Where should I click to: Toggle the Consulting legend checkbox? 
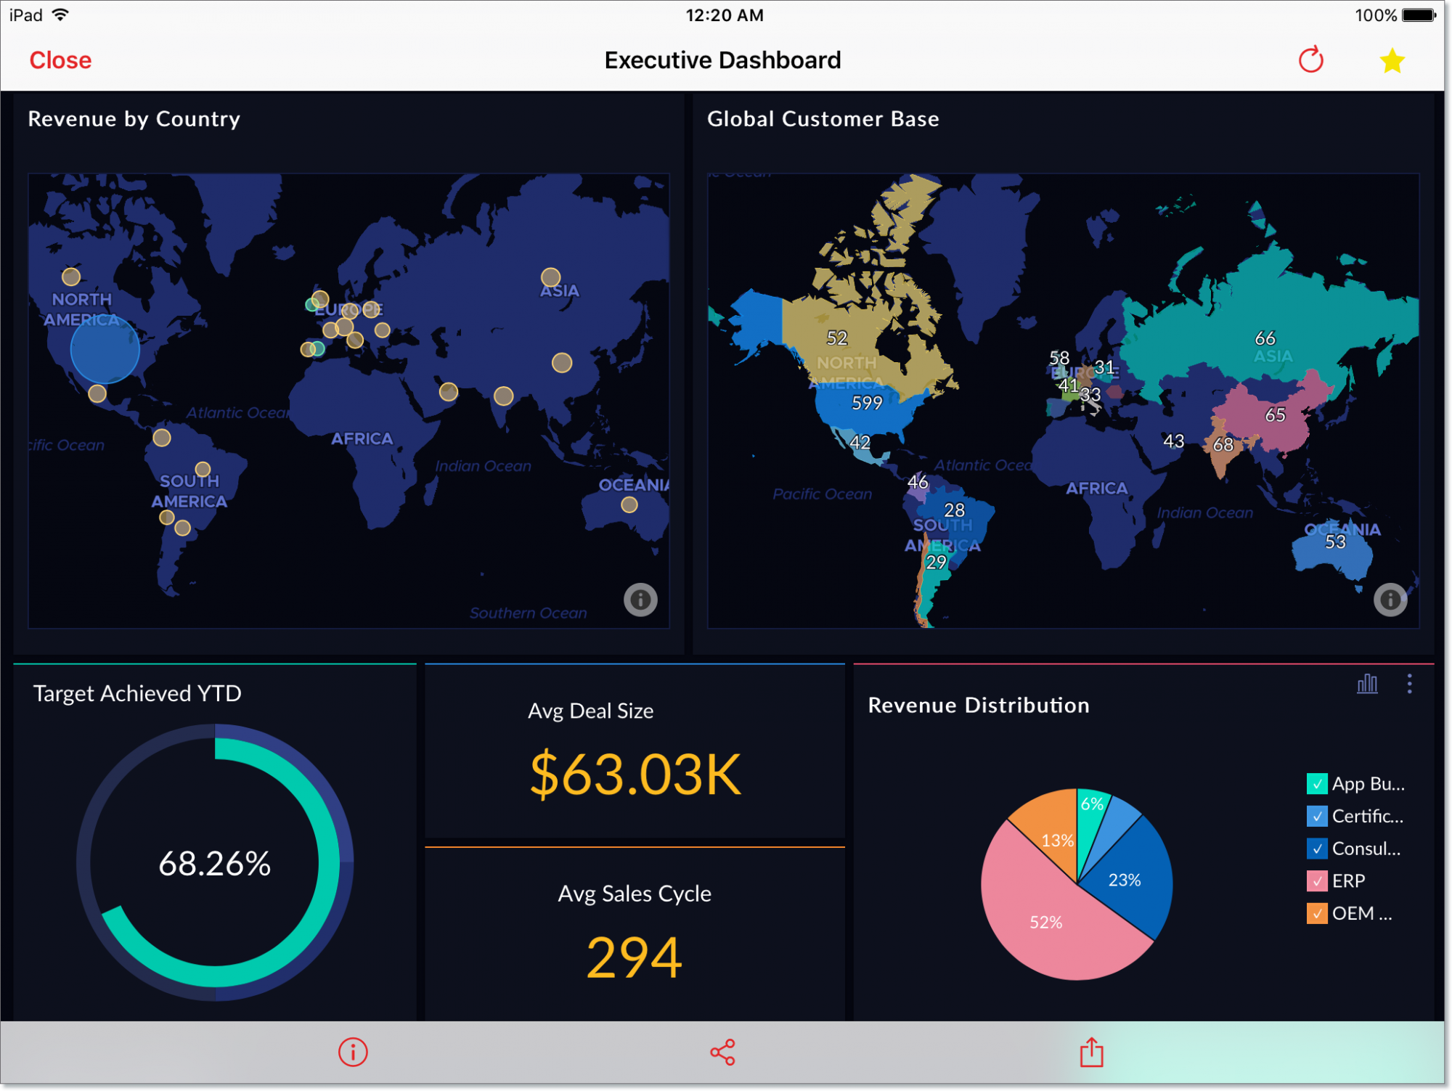pyautogui.click(x=1317, y=849)
